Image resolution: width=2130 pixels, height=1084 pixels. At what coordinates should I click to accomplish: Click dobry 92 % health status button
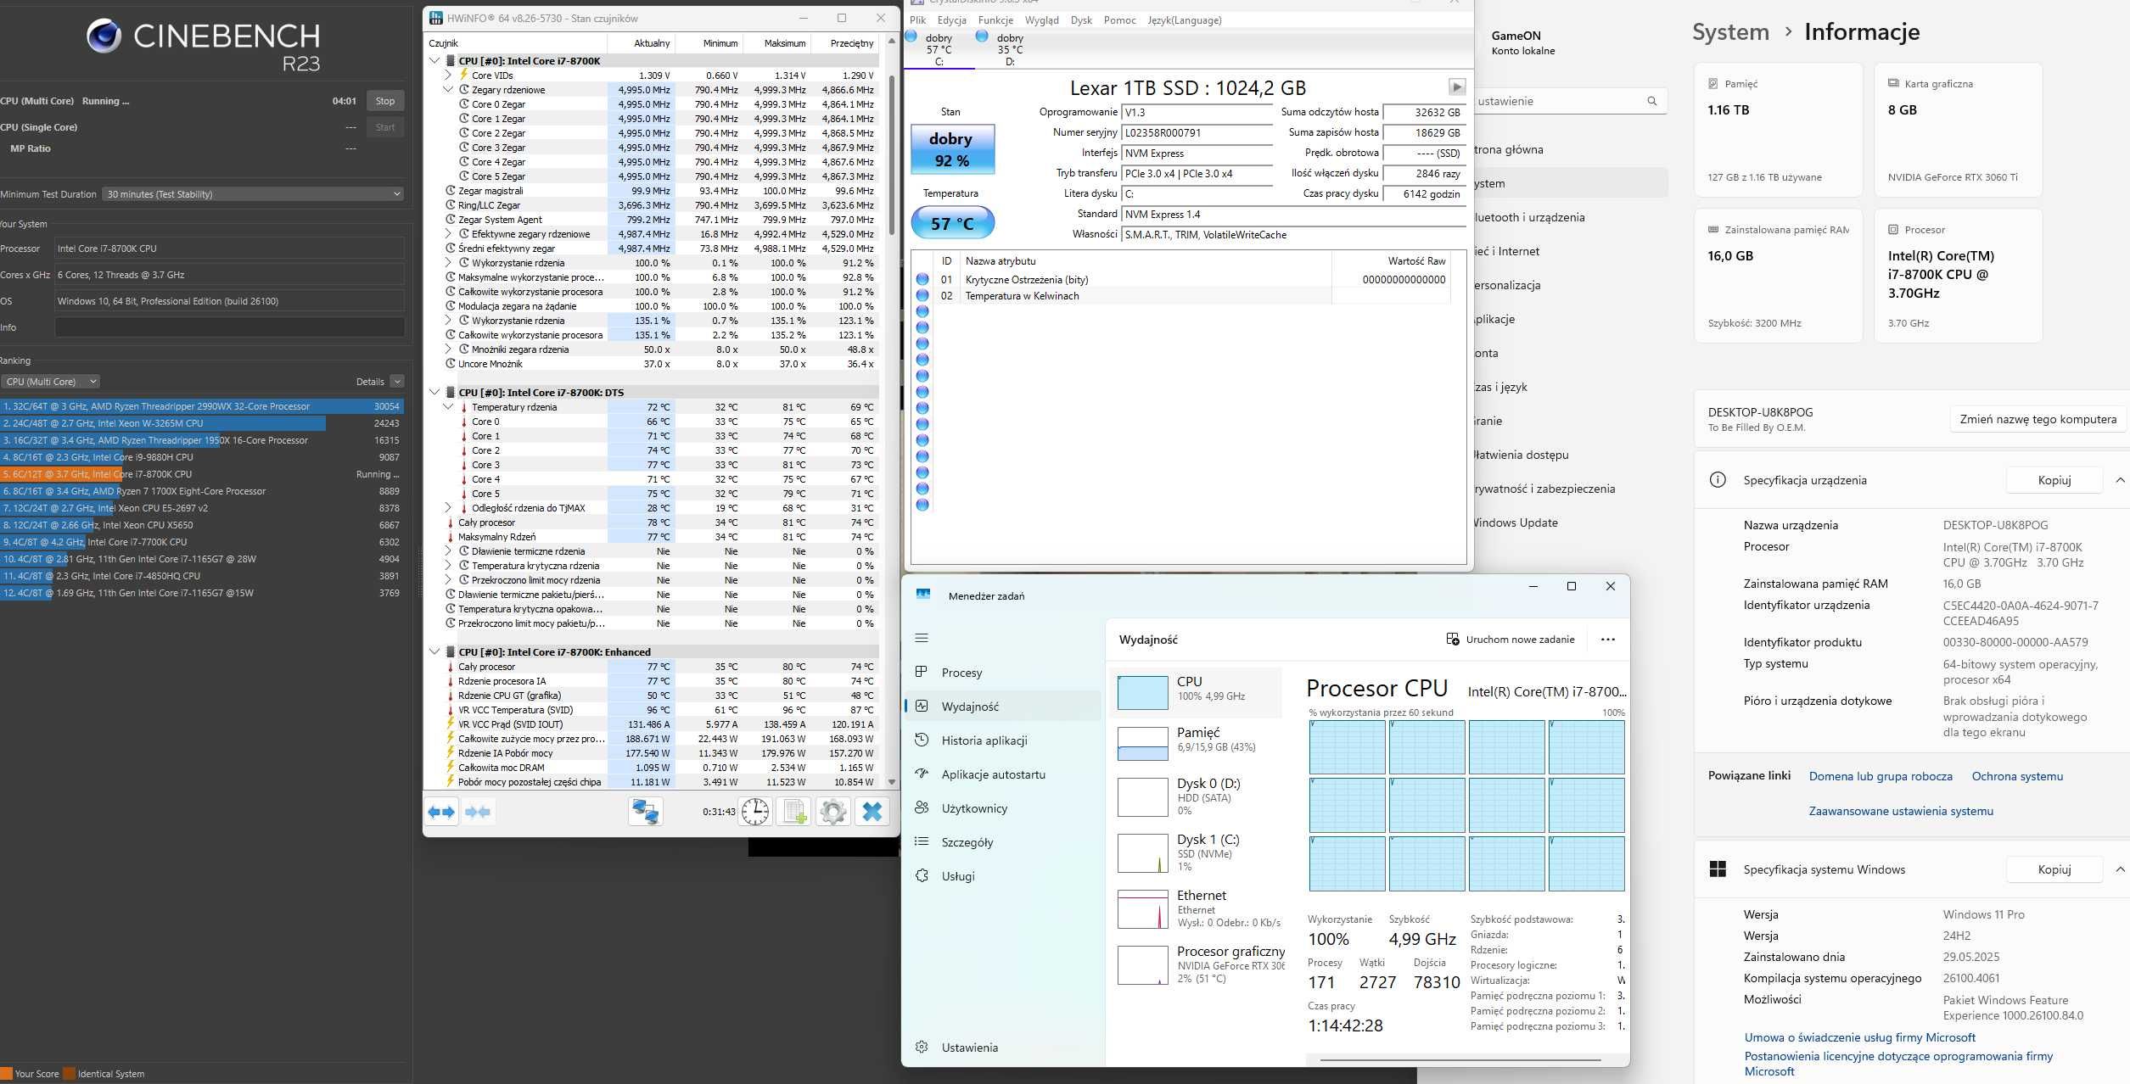coord(952,149)
